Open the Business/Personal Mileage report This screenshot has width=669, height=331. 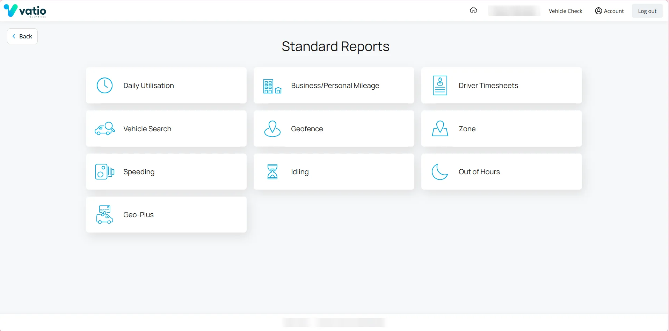[334, 86]
